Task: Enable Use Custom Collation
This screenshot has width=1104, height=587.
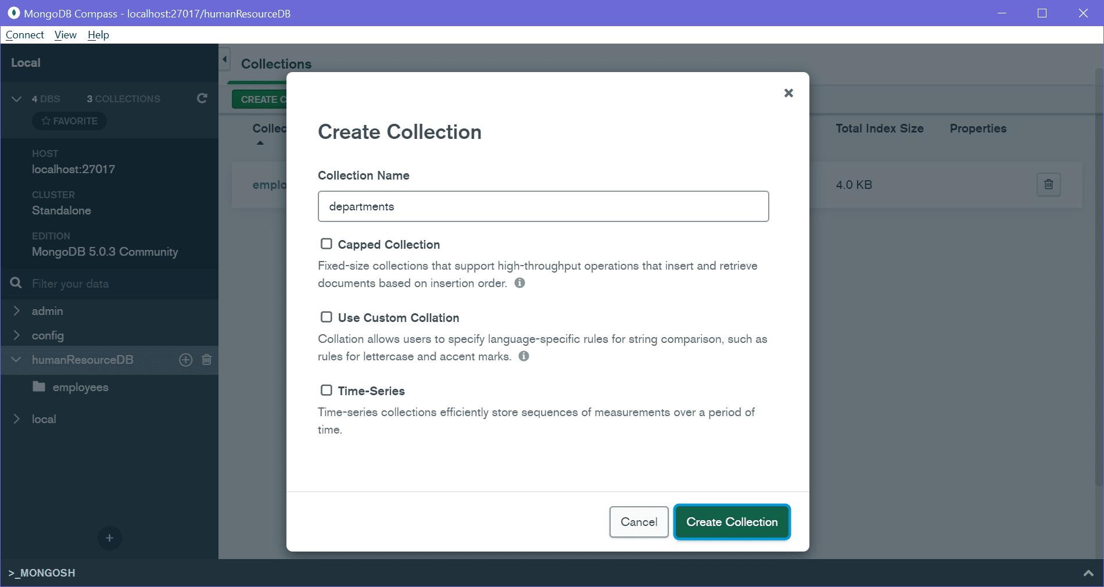Action: tap(326, 317)
